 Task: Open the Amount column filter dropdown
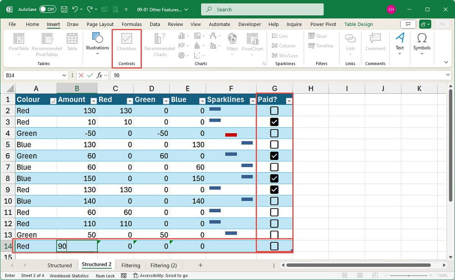(x=94, y=101)
